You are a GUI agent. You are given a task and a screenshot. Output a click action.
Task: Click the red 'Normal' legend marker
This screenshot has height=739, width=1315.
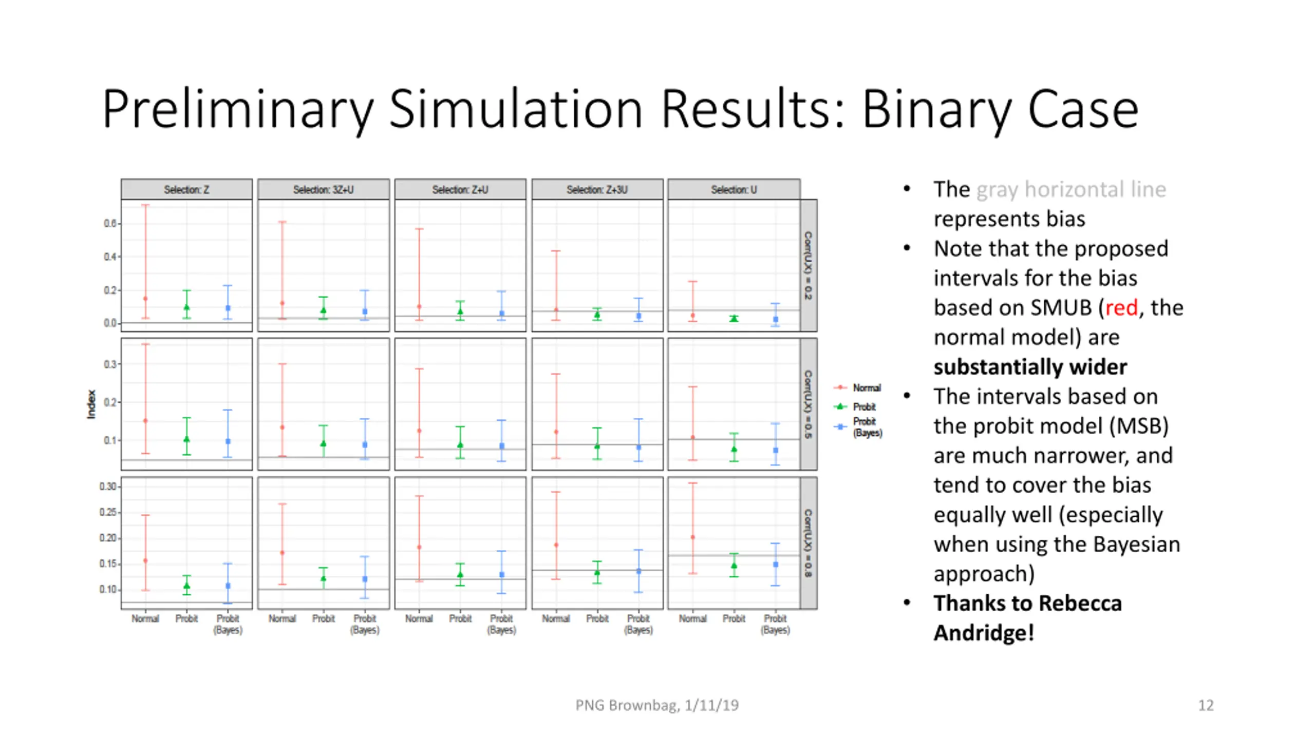pos(840,387)
